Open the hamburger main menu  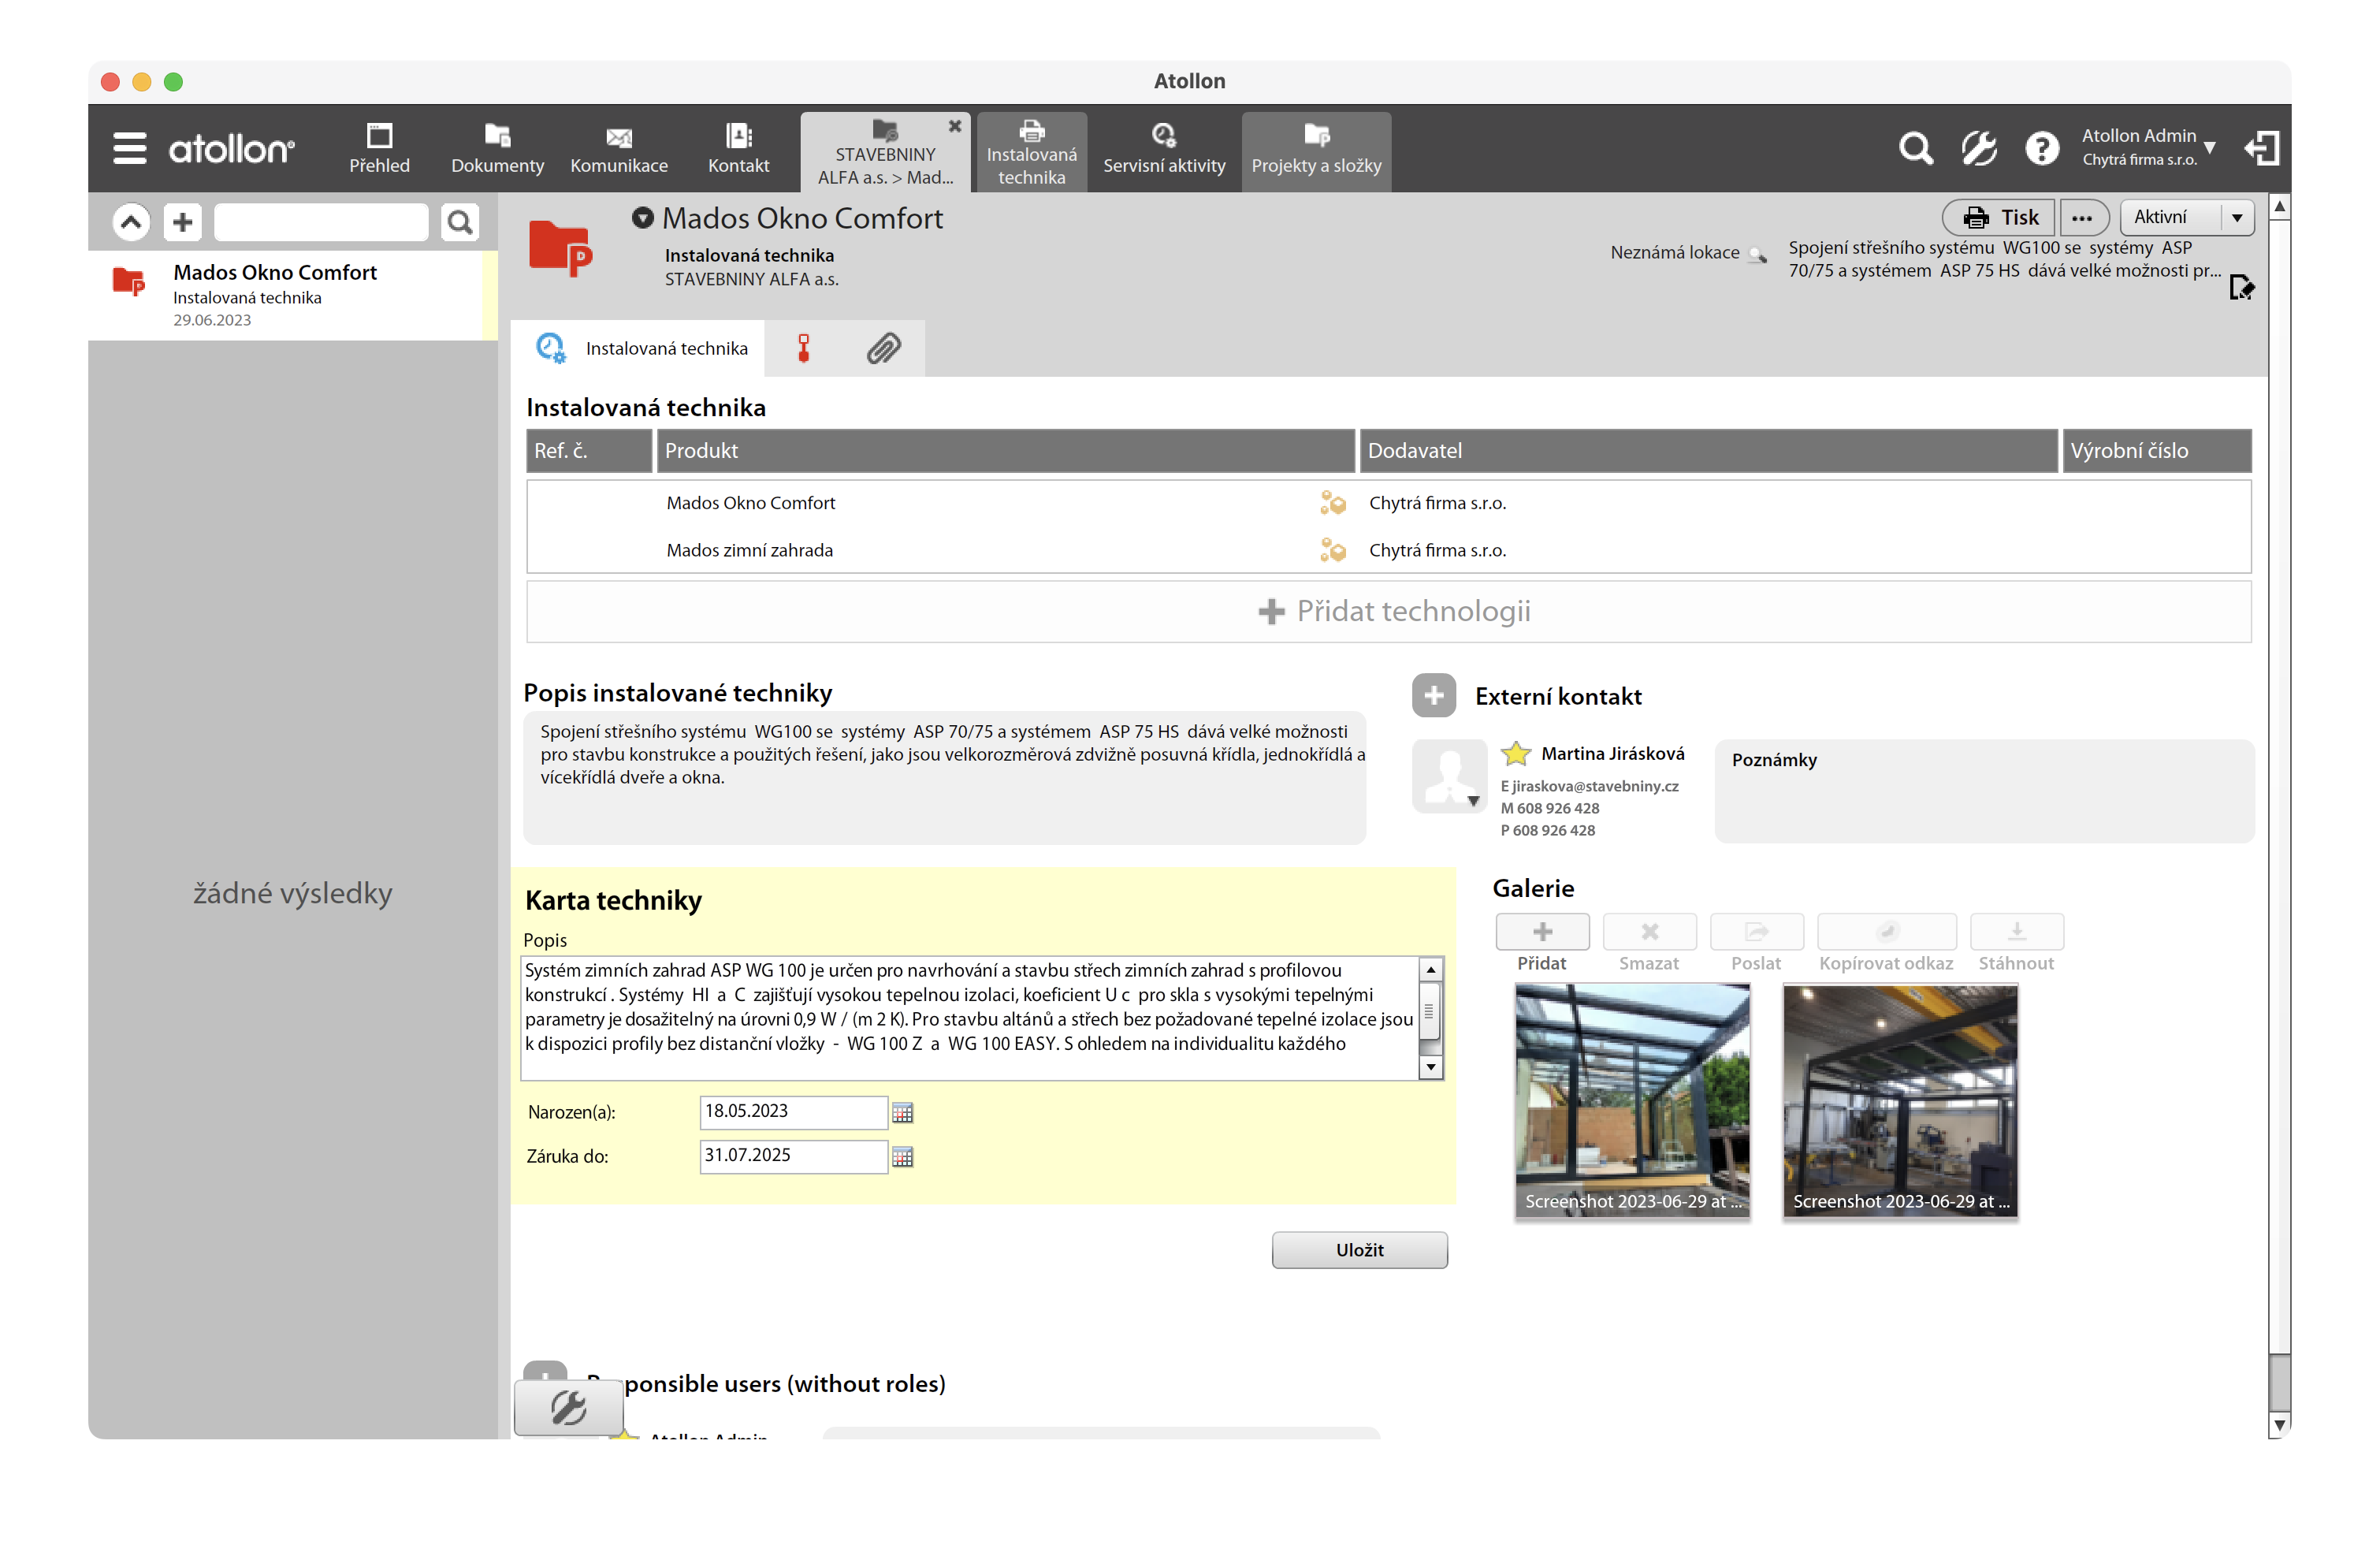pyautogui.click(x=129, y=148)
